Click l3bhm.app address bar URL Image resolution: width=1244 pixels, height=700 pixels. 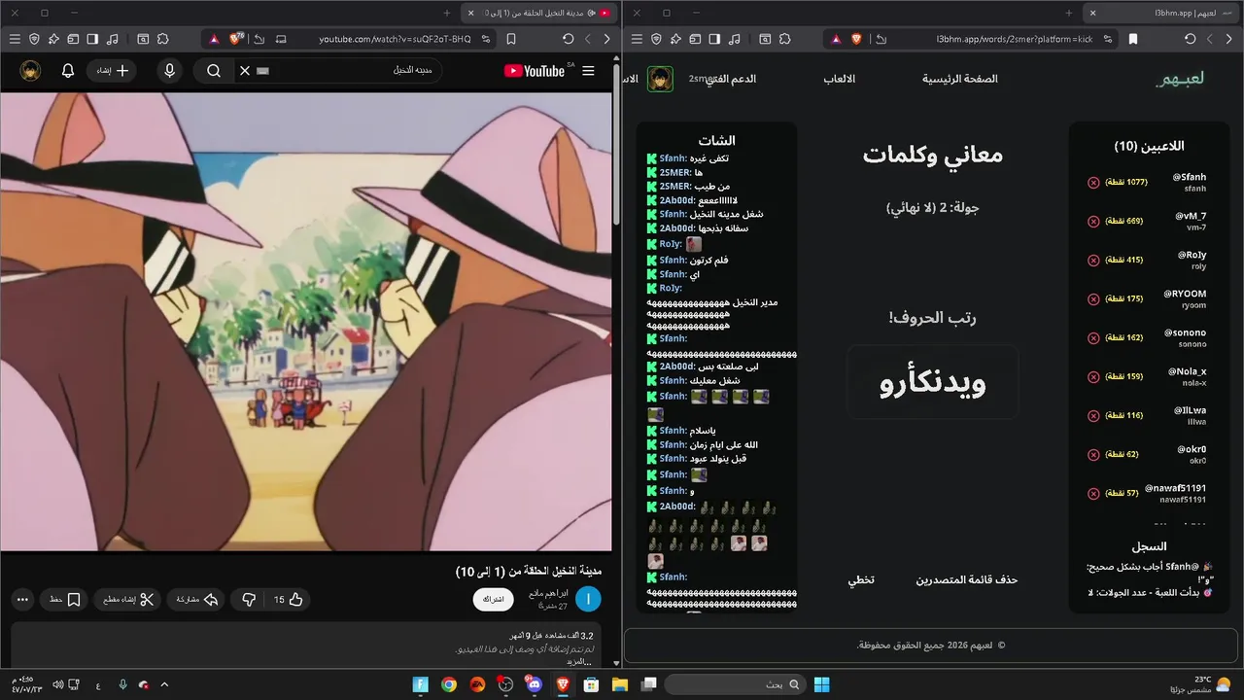(1013, 39)
